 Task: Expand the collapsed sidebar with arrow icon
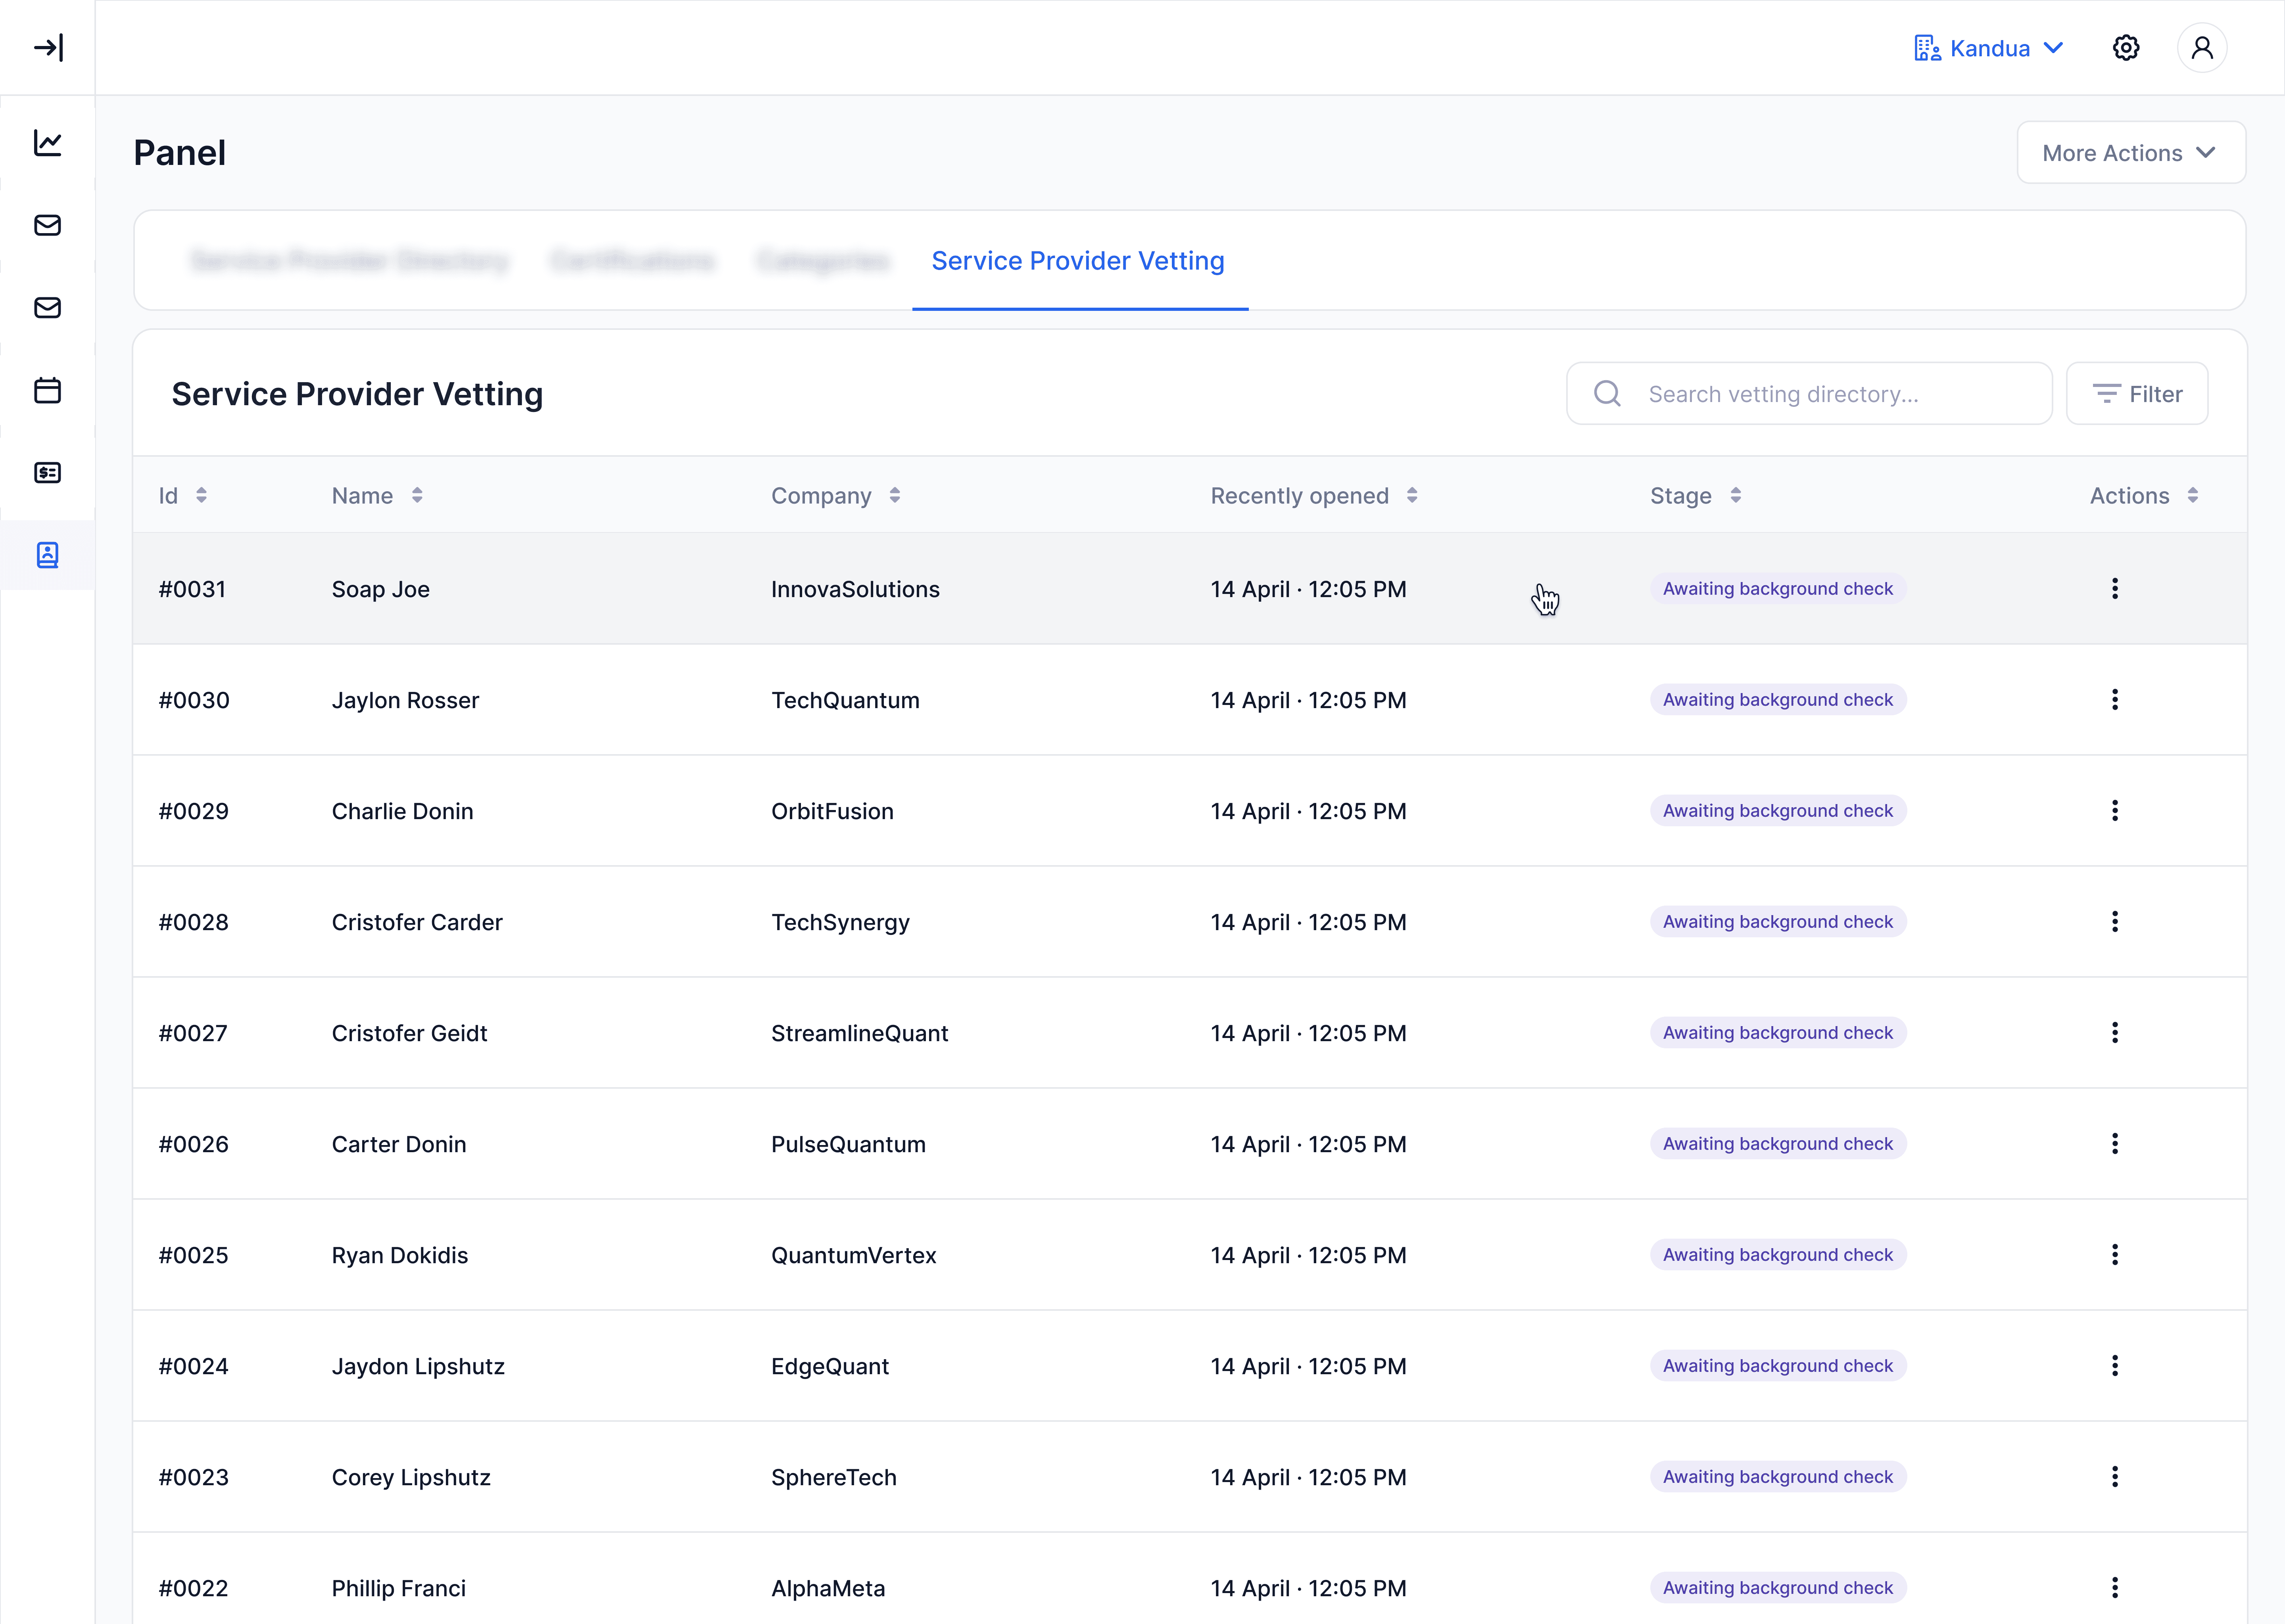(48, 47)
